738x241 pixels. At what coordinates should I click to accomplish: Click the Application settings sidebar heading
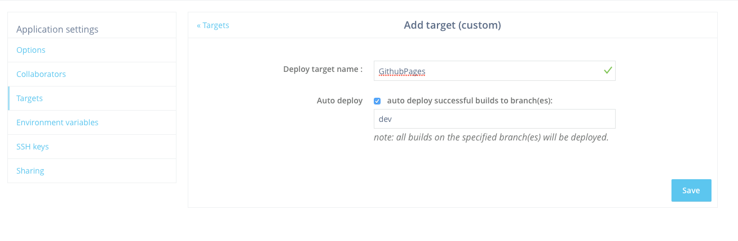pos(57,29)
